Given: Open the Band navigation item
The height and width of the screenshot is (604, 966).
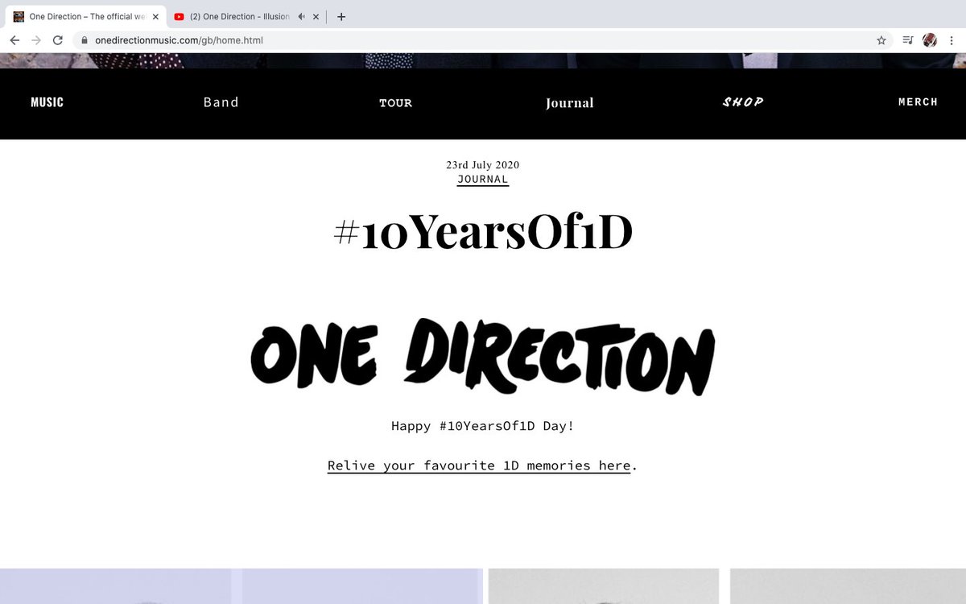Looking at the screenshot, I should point(221,102).
